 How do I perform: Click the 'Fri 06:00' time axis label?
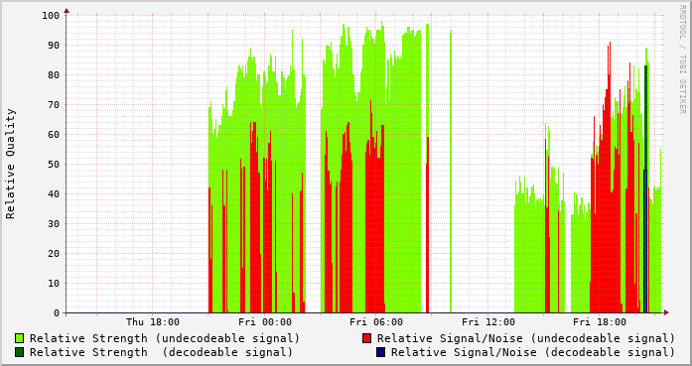tap(376, 322)
